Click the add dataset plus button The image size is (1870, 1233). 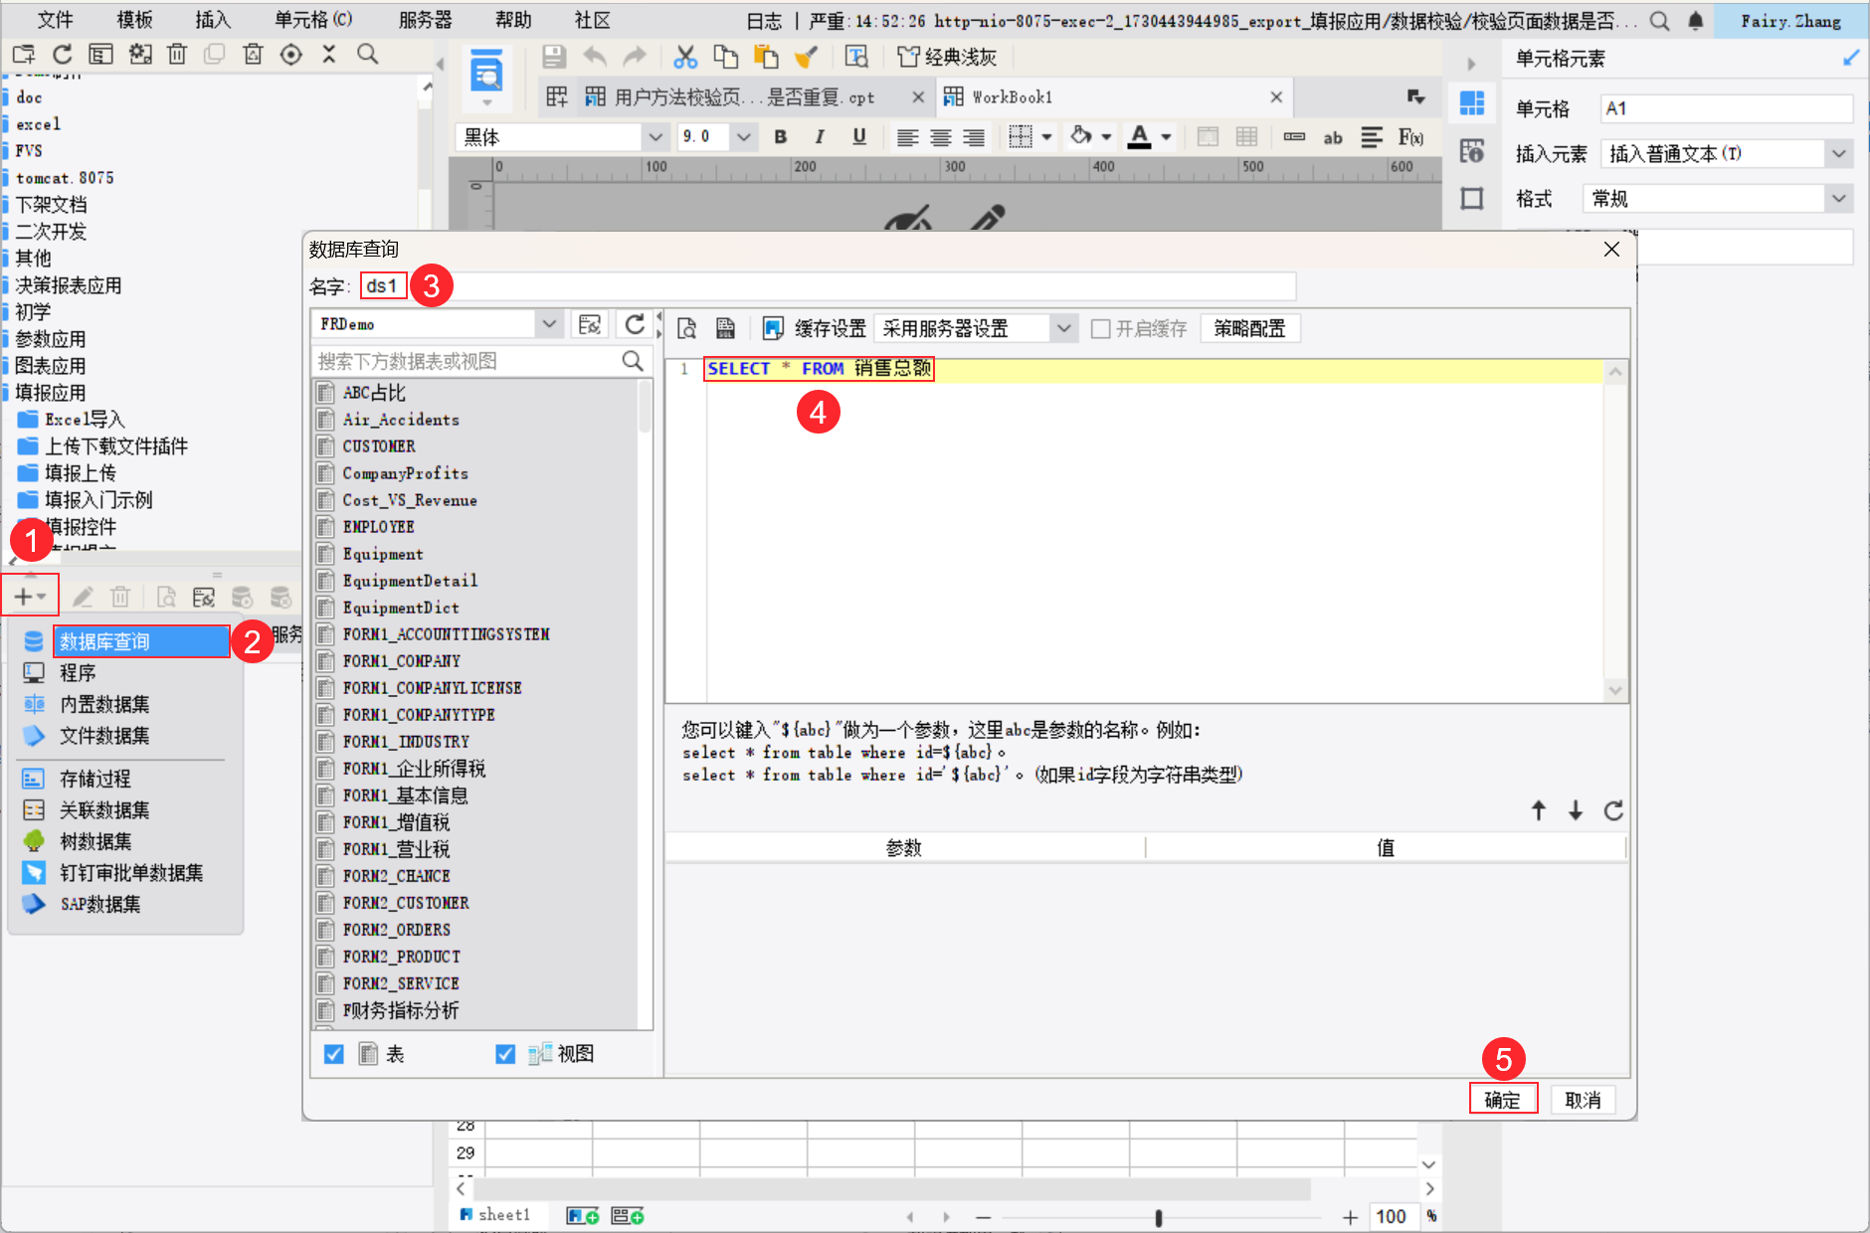pyautogui.click(x=29, y=597)
